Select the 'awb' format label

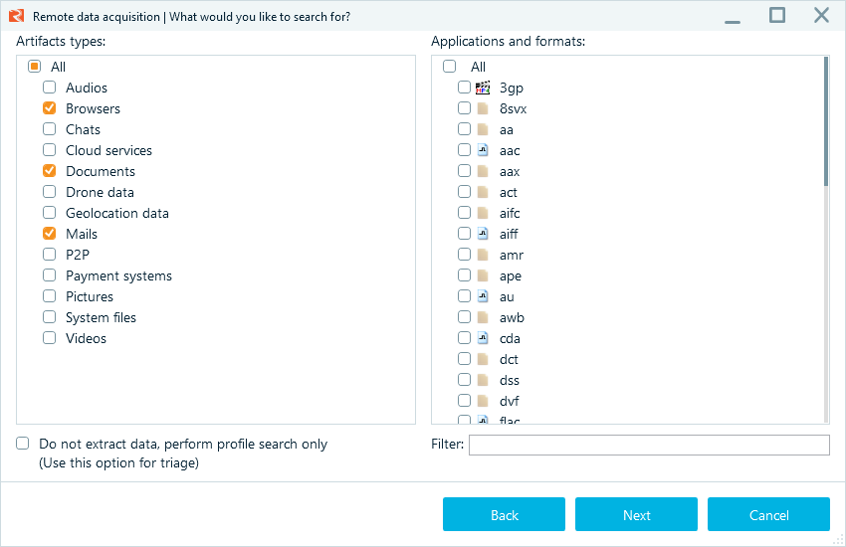(x=512, y=318)
